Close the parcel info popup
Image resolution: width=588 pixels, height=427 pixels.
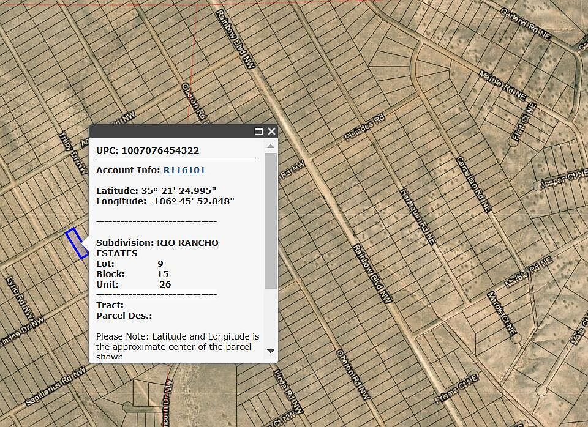(271, 132)
